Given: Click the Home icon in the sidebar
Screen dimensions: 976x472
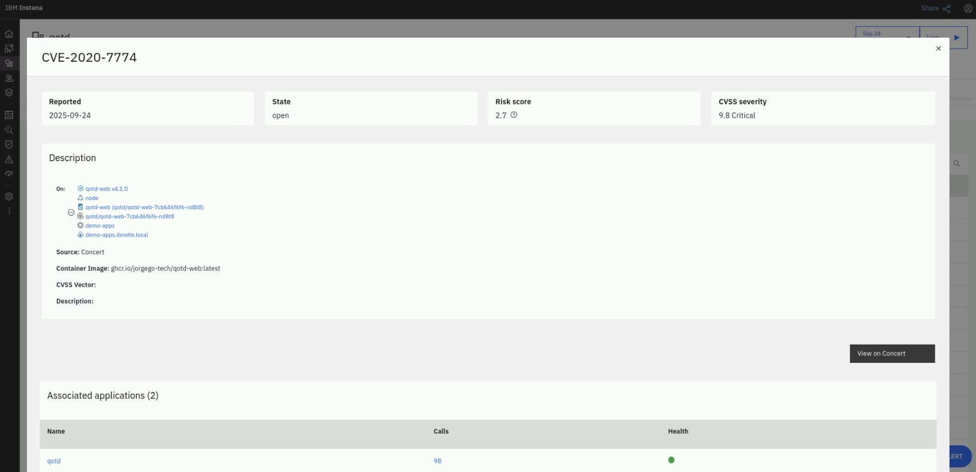Looking at the screenshot, I should (9, 34).
